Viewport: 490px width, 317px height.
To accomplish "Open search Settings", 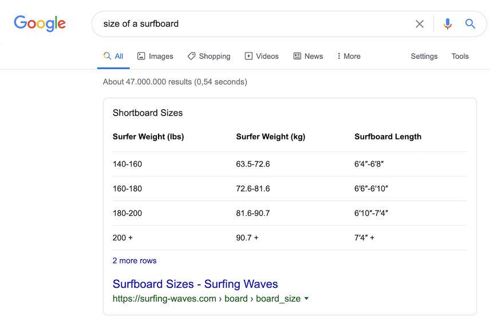I will click(424, 56).
